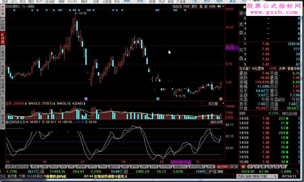Screen dimensions: 304x182
Task: Open 综合排名 ranking in sidebar
Action: [3, 86]
